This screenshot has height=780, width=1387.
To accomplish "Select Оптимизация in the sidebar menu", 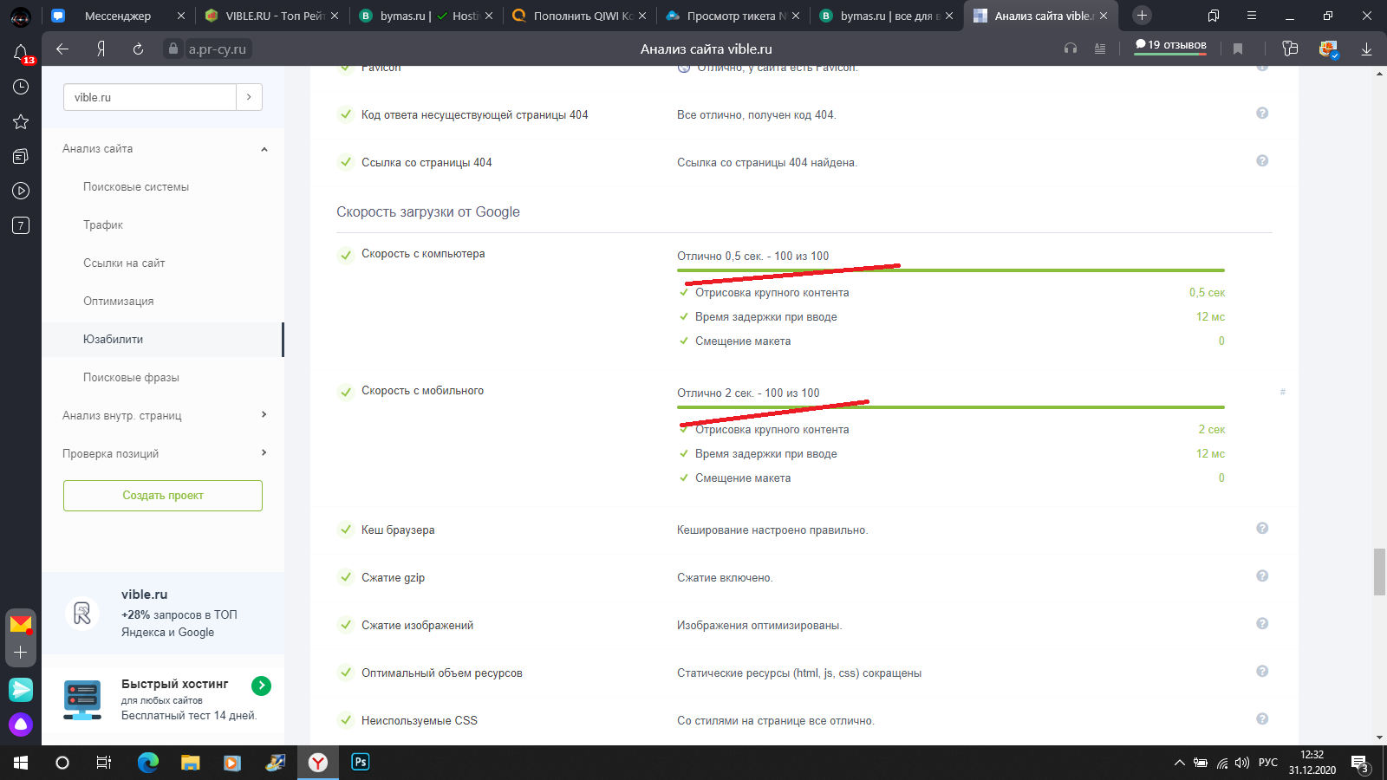I will coord(119,302).
